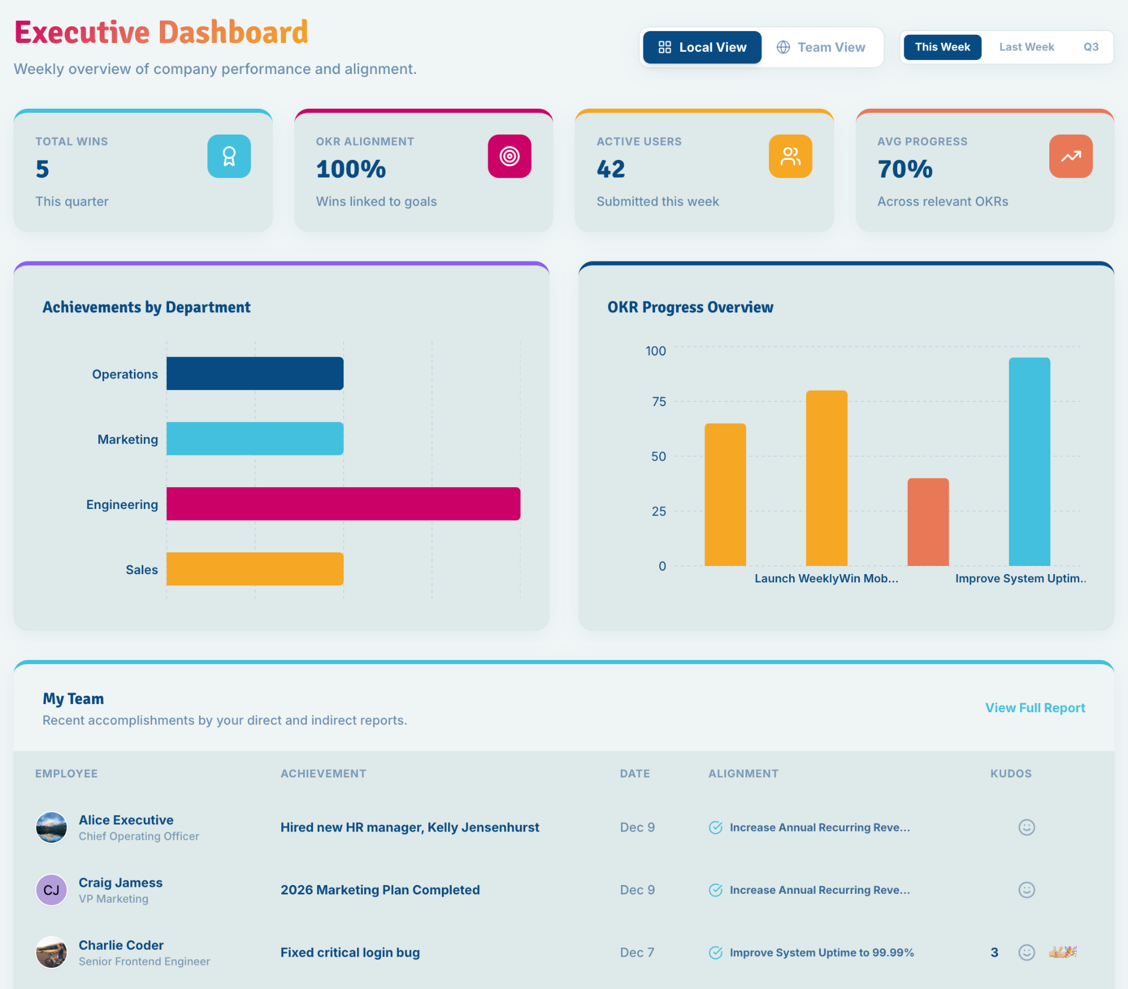Click the Engineering bar in Achievements chart

click(343, 504)
